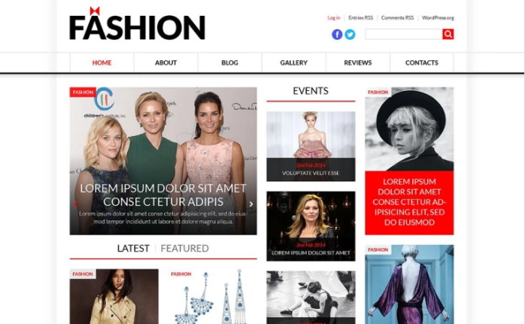The height and width of the screenshot is (324, 525).
Task: Open the earrings post thumbnail
Action: pos(213,296)
